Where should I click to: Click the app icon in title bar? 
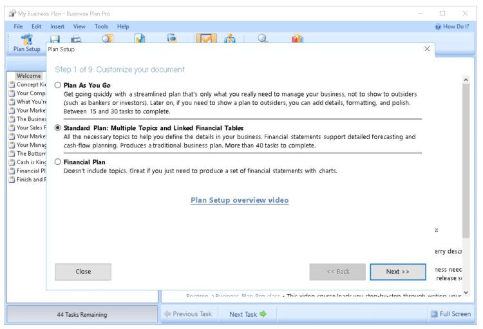pyautogui.click(x=12, y=14)
